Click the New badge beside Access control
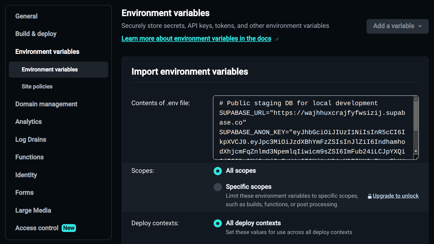The height and width of the screenshot is (244, 434). (69, 228)
